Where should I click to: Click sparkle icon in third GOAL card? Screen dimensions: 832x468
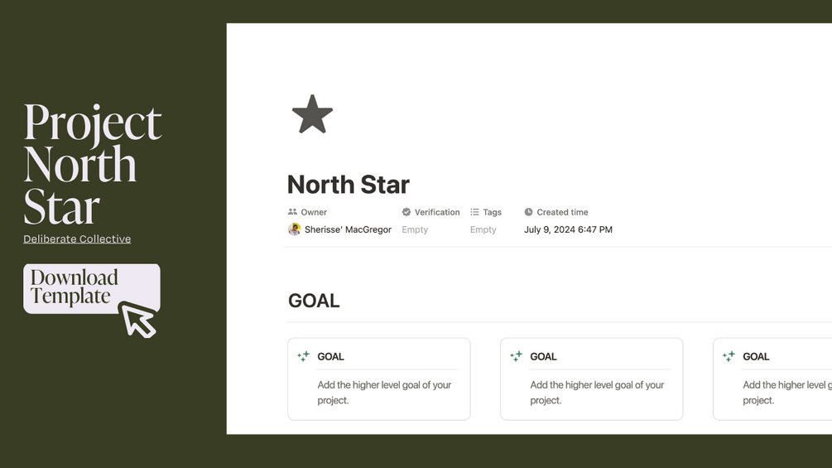pyautogui.click(x=729, y=356)
